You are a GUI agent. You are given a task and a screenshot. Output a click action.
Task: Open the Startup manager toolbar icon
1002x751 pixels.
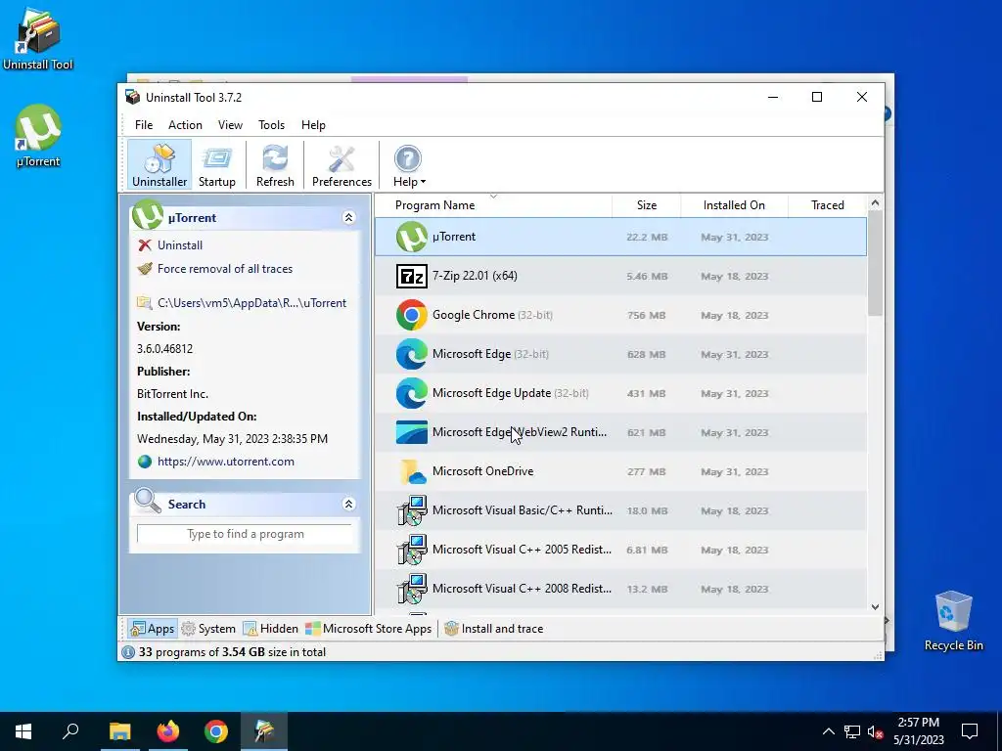pyautogui.click(x=216, y=165)
